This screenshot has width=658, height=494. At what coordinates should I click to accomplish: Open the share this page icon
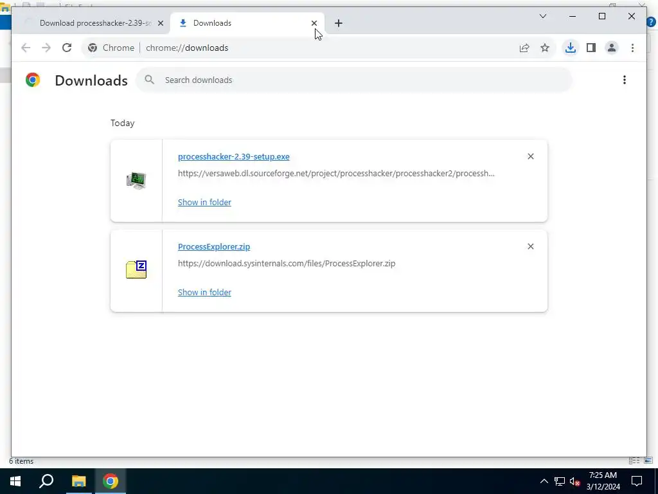[x=524, y=48]
